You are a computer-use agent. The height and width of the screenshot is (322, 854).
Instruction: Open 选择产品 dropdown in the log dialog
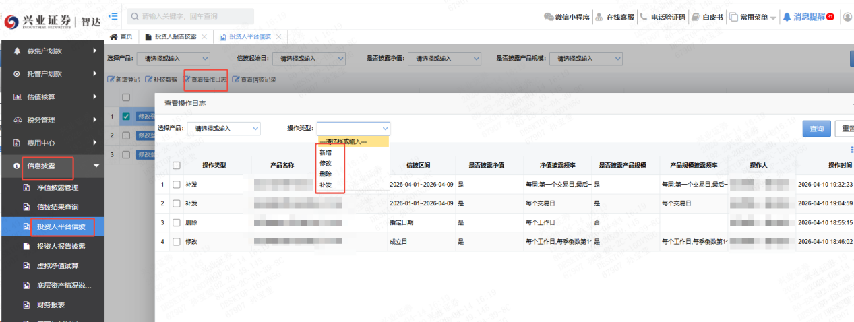tap(224, 128)
